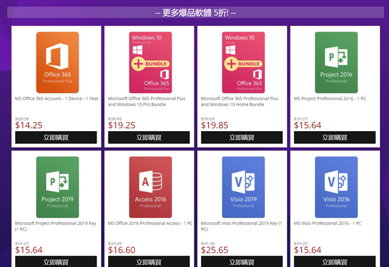Select the $19.85 sale price

click(x=215, y=126)
